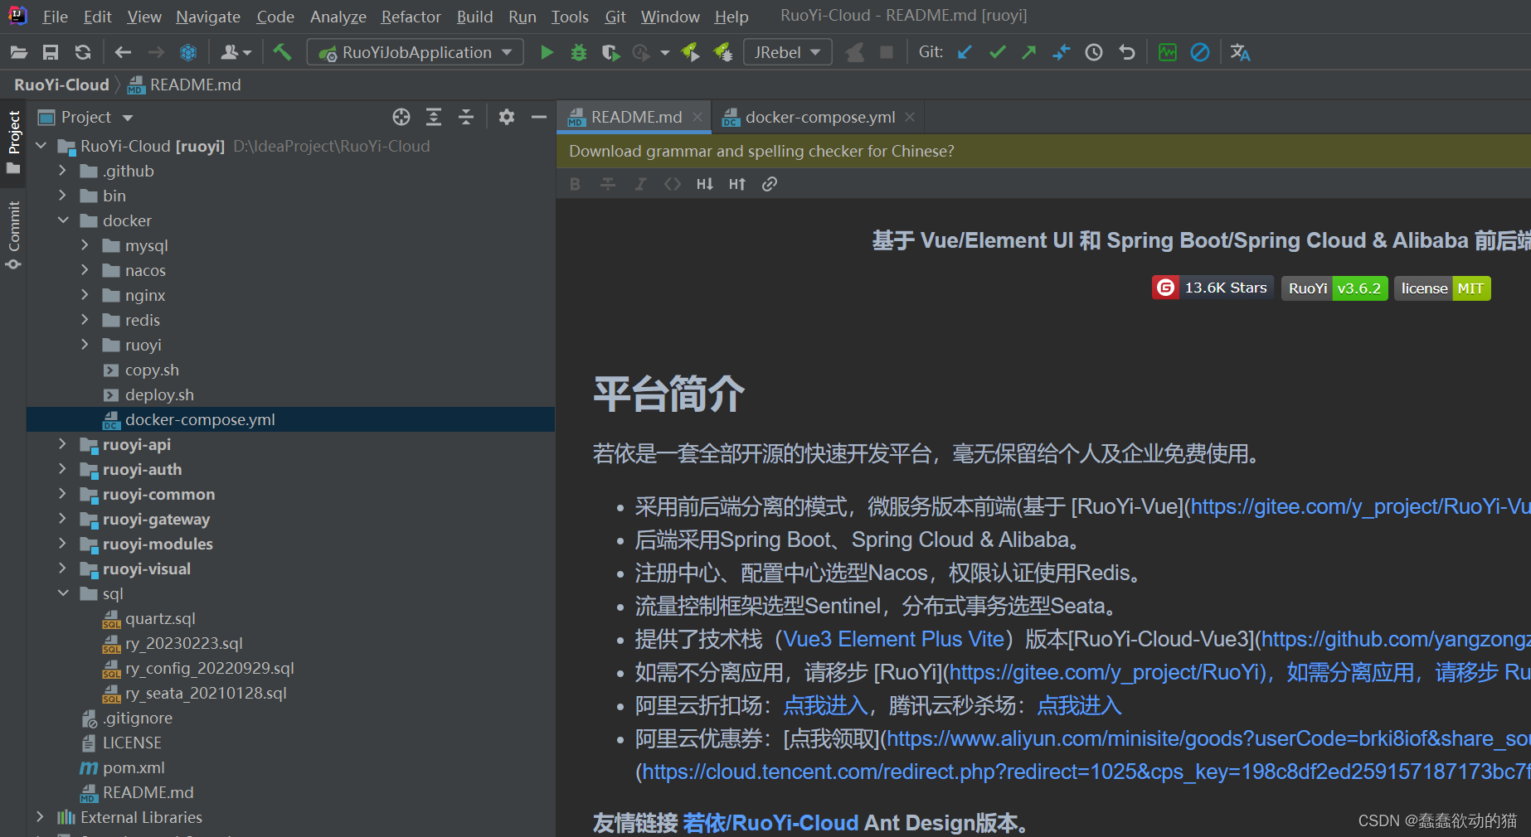The height and width of the screenshot is (837, 1531).
Task: Click the blue no-entry circle icon
Action: pyautogui.click(x=1200, y=52)
